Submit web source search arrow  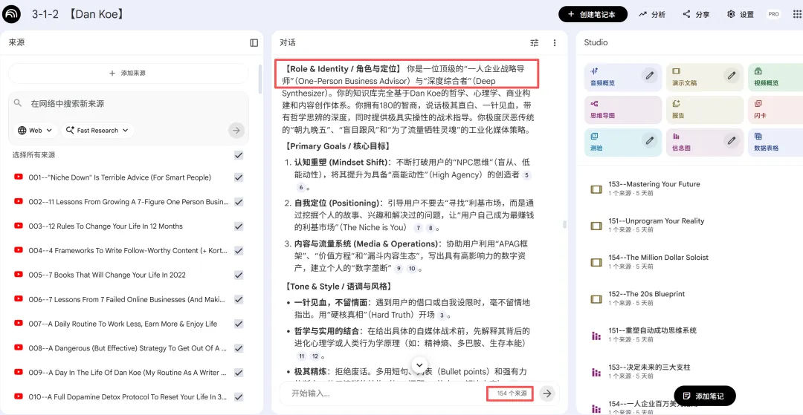pos(236,131)
